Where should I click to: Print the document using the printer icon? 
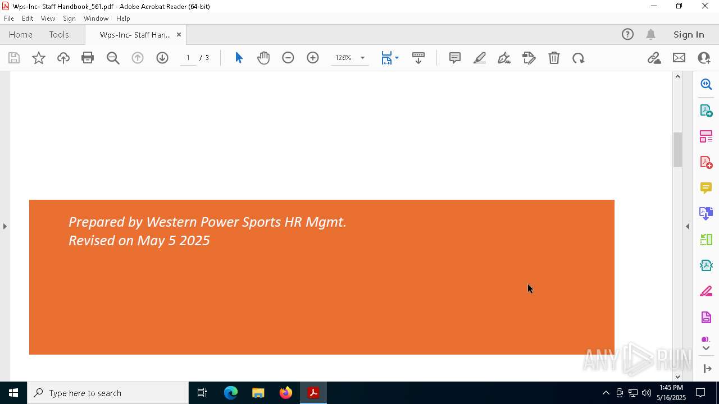point(88,58)
